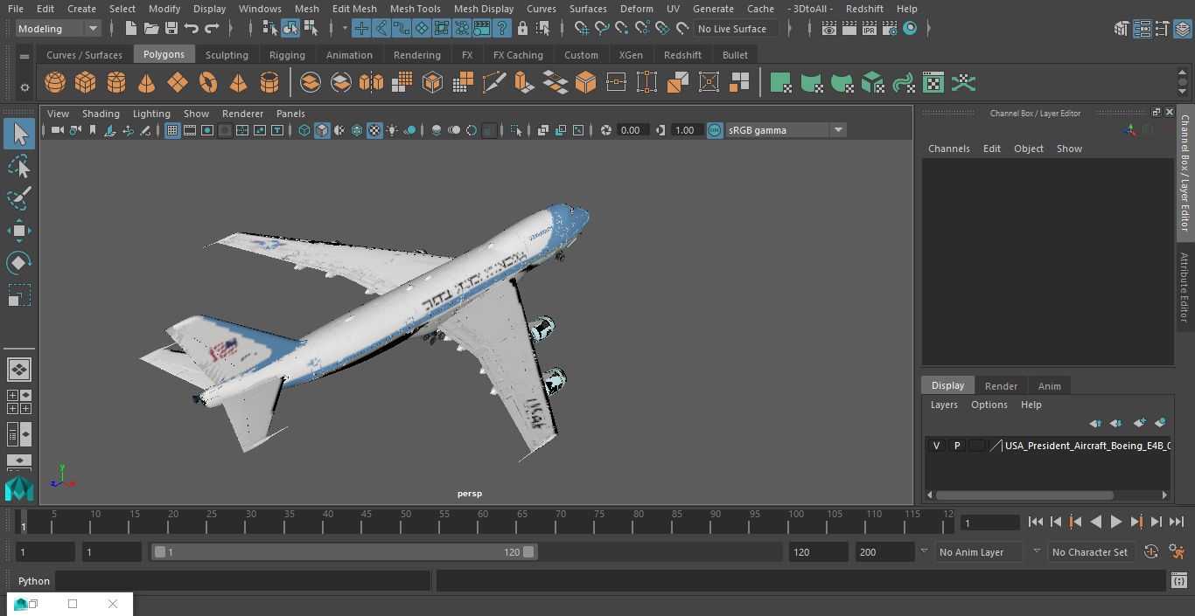Toggle viewport grid display
Image resolution: width=1195 pixels, height=616 pixels.
click(x=172, y=130)
